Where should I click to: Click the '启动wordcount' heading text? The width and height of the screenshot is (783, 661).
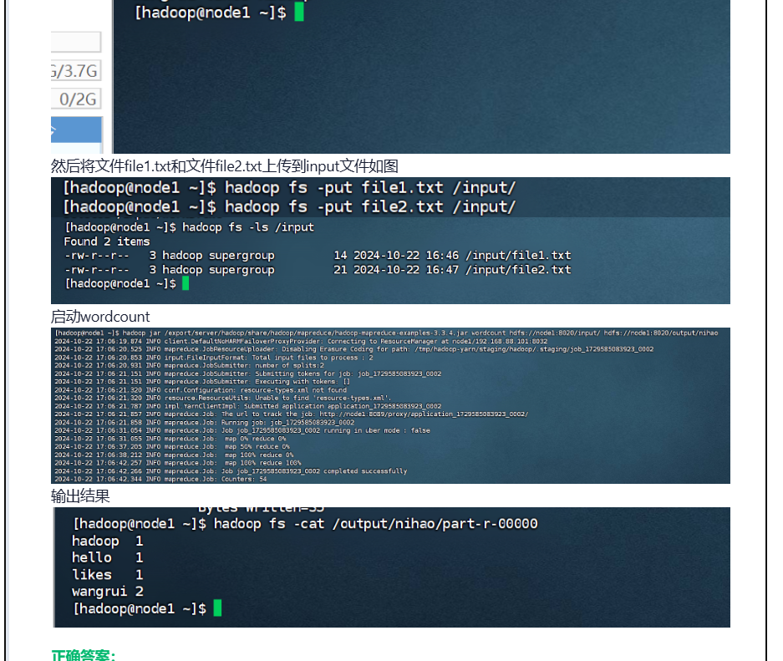pos(100,317)
